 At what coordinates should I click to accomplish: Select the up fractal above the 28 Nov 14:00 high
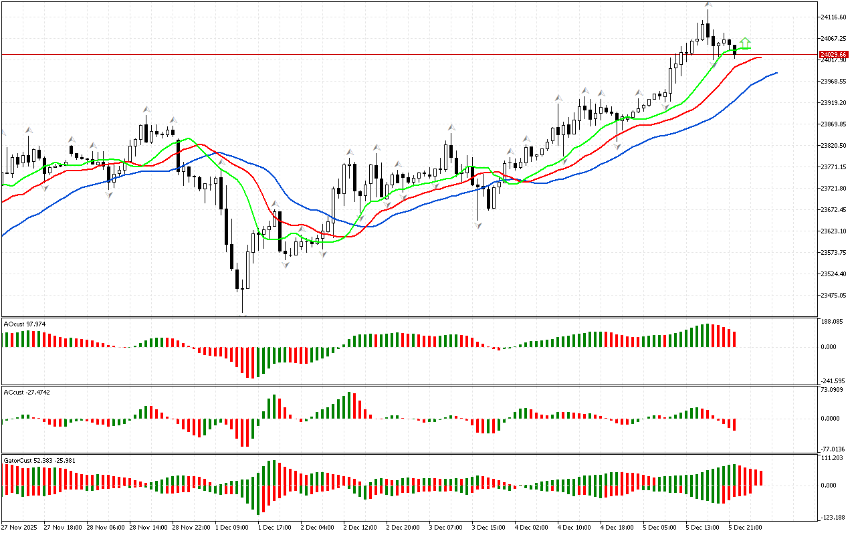tap(145, 109)
